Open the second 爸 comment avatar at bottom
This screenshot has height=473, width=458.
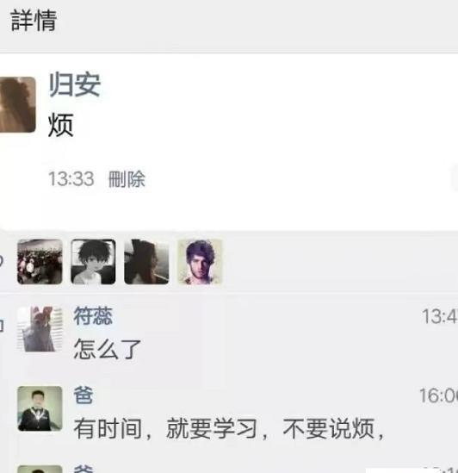[40, 470]
